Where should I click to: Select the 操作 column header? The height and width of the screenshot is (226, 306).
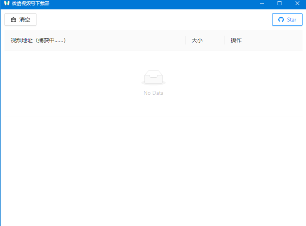click(263, 40)
